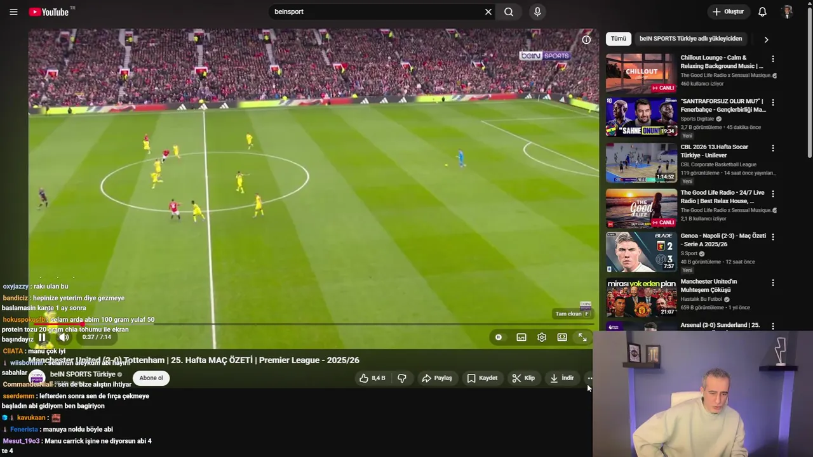Click the search magnifier button
This screenshot has height=457, width=813.
(x=509, y=11)
